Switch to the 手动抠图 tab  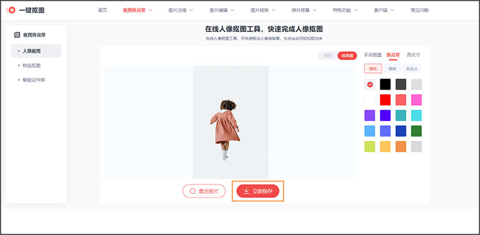(372, 55)
